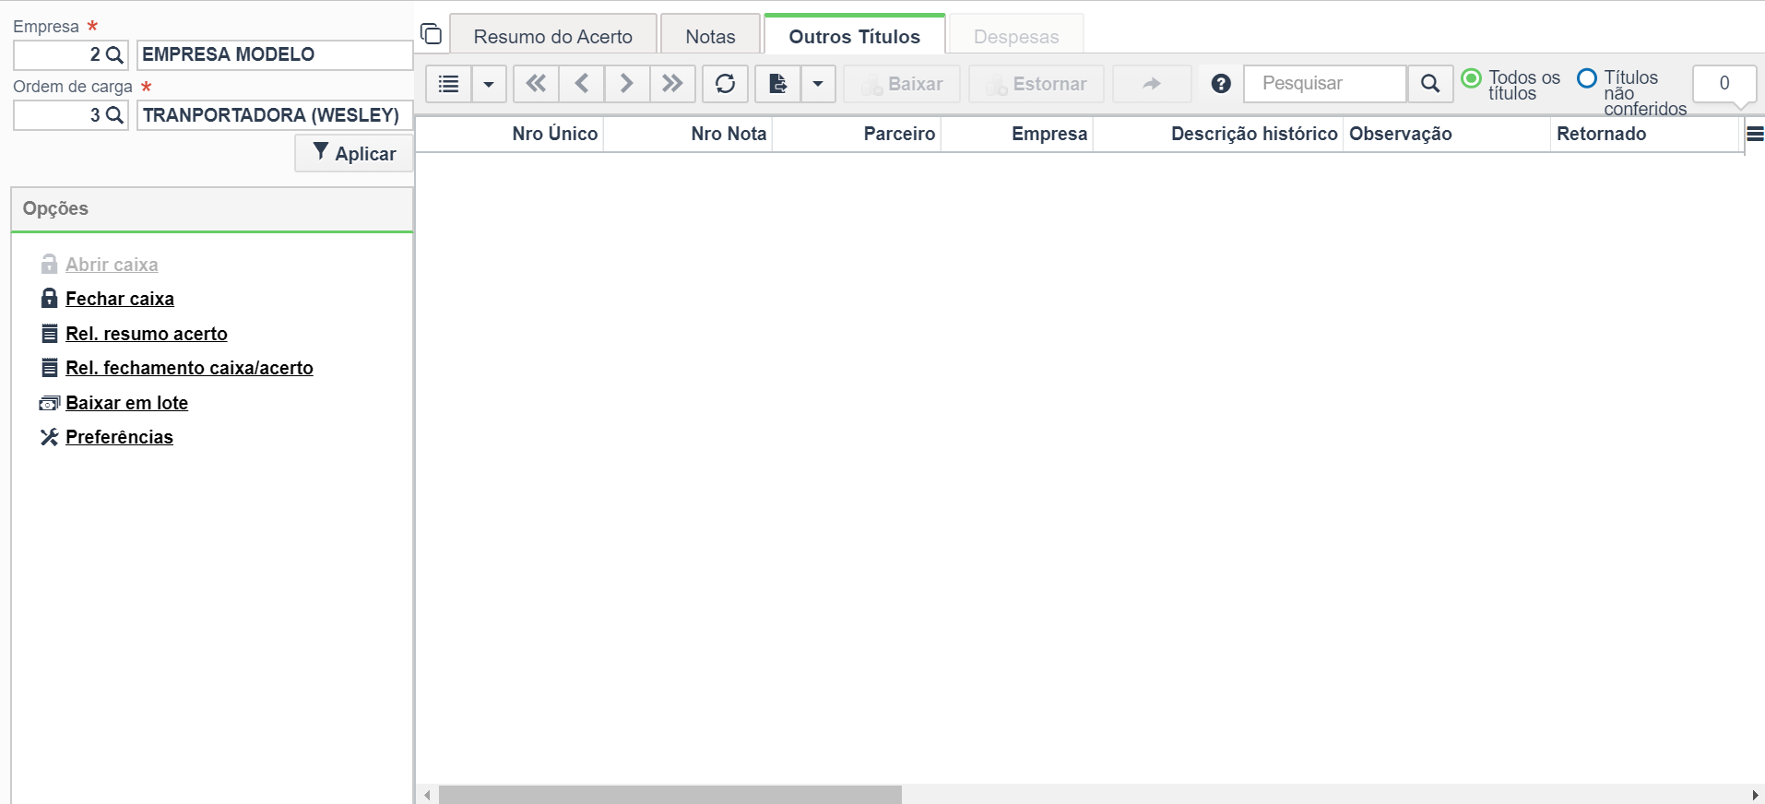Open grid column settings icon at right
The height and width of the screenshot is (804, 1765).
point(1755,134)
